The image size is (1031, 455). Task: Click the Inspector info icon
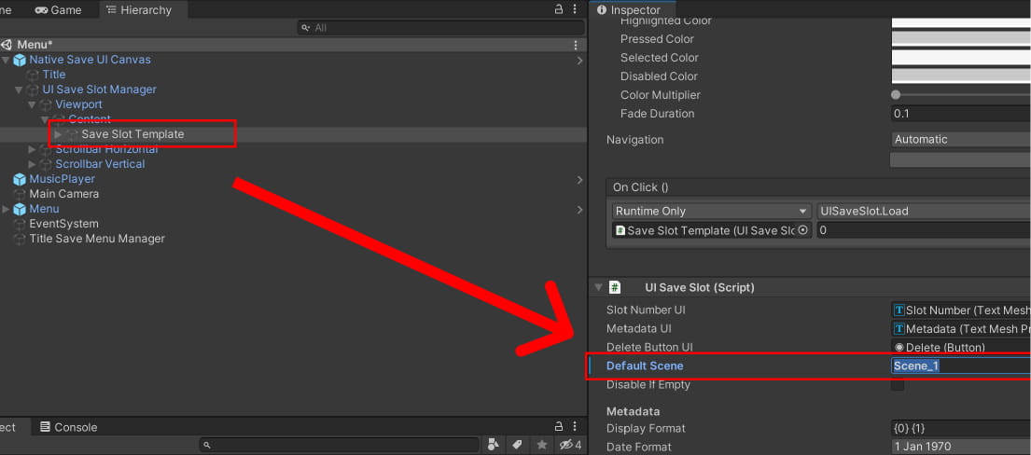[x=602, y=10]
